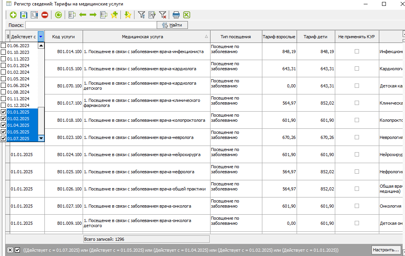Click the green refresh icon

(x=58, y=15)
